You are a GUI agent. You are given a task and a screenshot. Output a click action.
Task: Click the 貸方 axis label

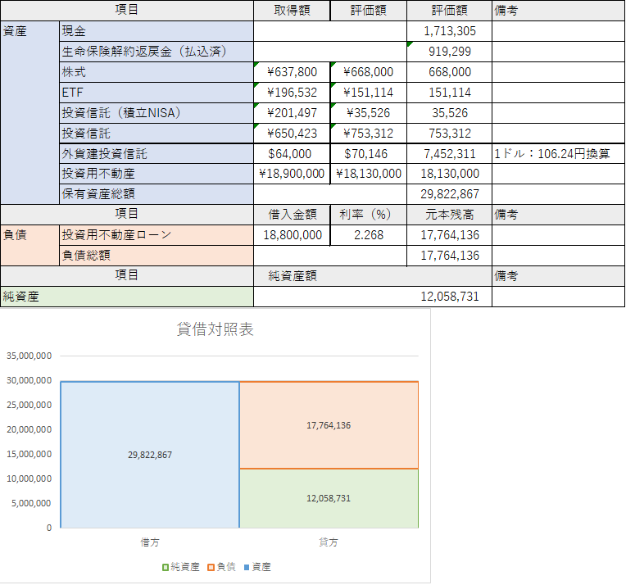point(329,542)
